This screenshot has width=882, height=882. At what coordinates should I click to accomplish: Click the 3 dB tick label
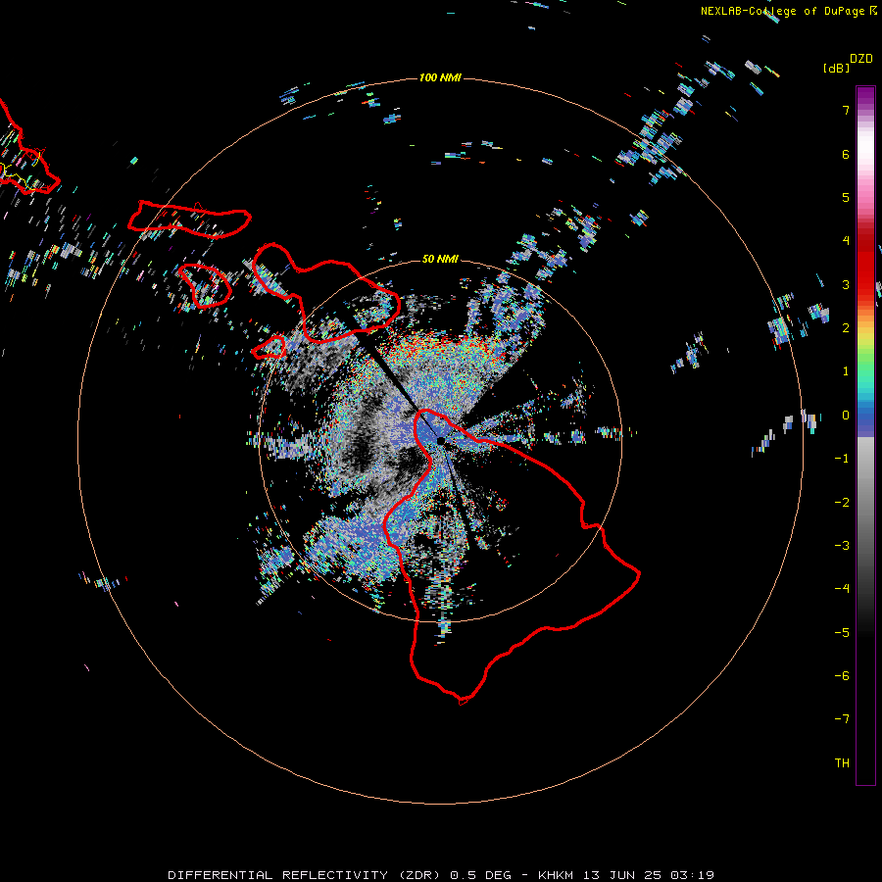[x=846, y=284]
